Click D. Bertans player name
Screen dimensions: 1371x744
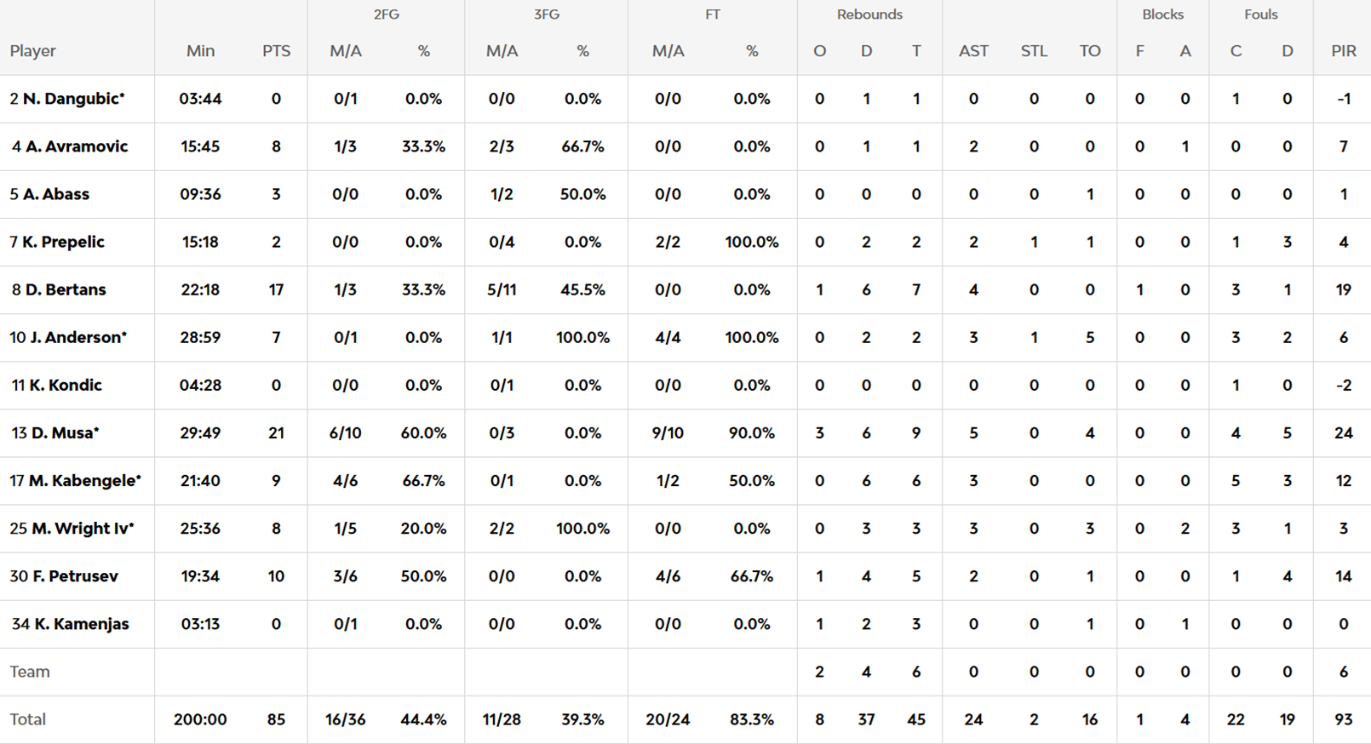click(x=65, y=289)
